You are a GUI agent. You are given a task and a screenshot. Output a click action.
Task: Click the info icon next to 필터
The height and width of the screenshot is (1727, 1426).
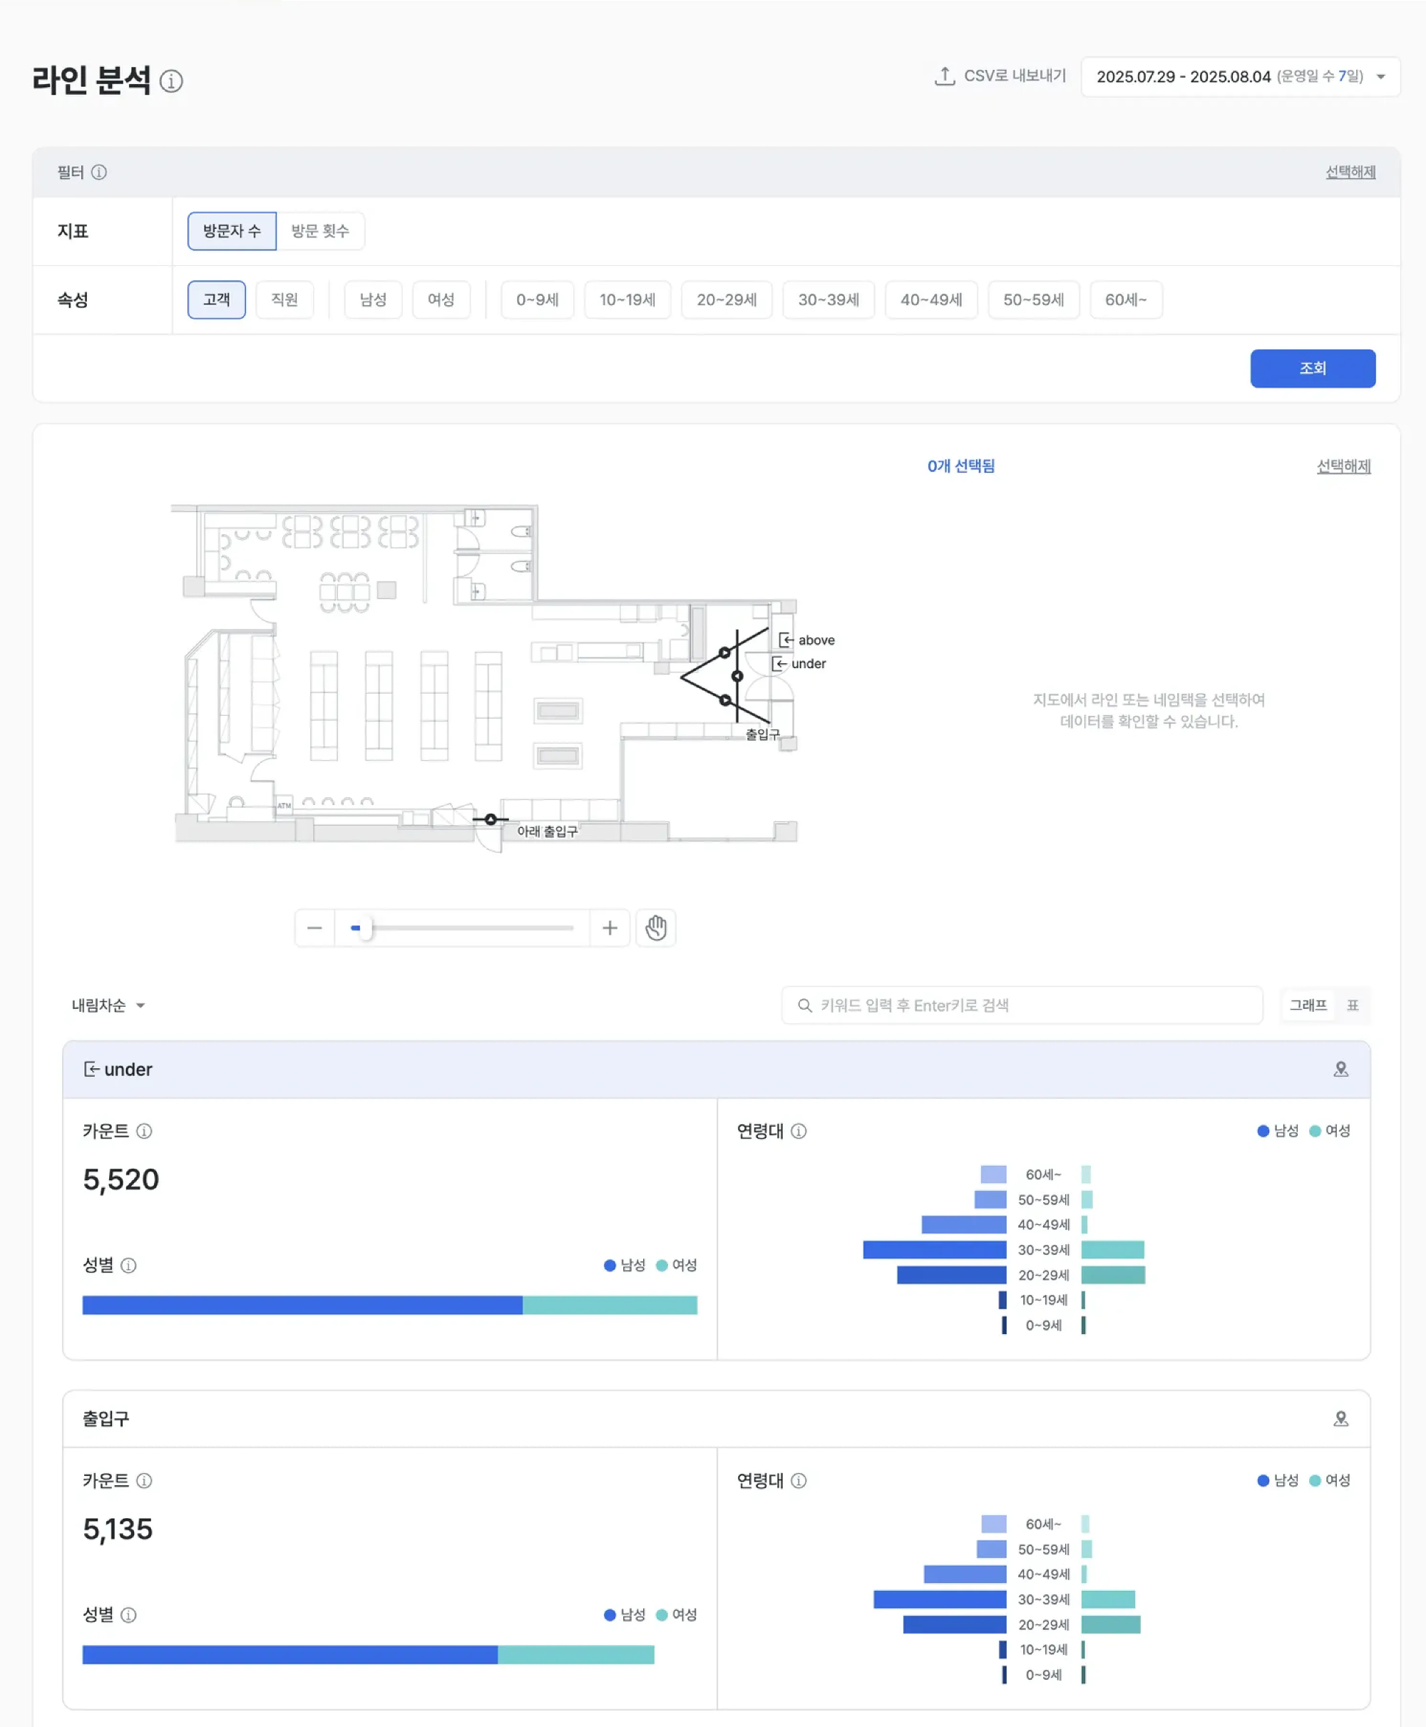[x=98, y=173]
